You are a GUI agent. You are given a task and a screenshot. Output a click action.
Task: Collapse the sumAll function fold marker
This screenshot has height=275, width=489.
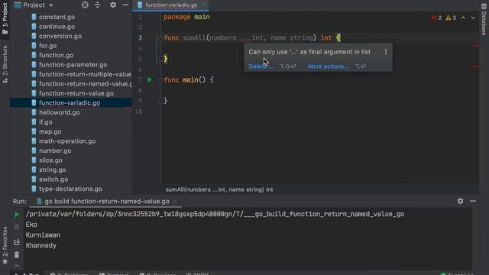point(160,38)
